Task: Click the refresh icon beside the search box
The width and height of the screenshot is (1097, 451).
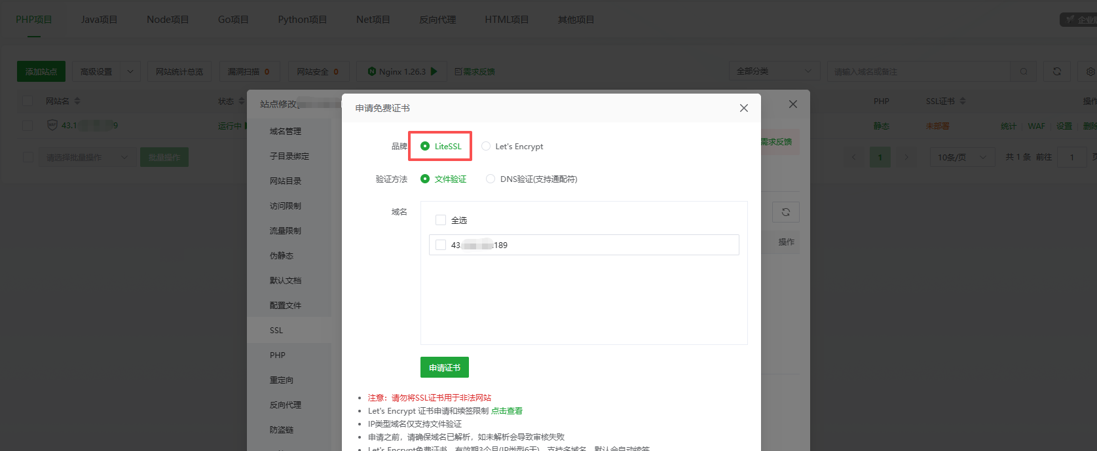Action: [x=1056, y=71]
